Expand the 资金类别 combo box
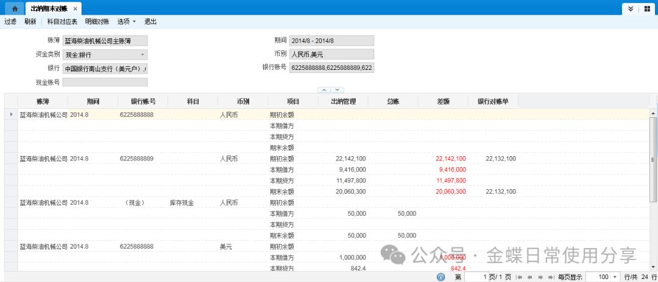The image size is (658, 282). (x=143, y=55)
